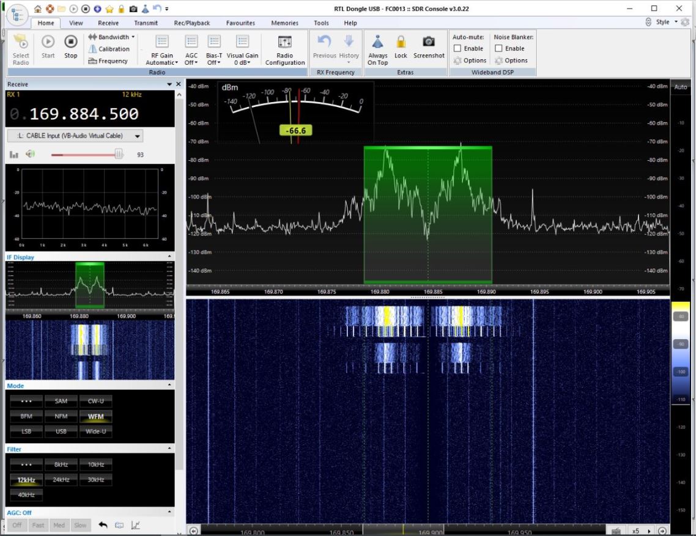This screenshot has height=536, width=696.
Task: Switch to the Rec/Playback tab
Action: coord(192,23)
